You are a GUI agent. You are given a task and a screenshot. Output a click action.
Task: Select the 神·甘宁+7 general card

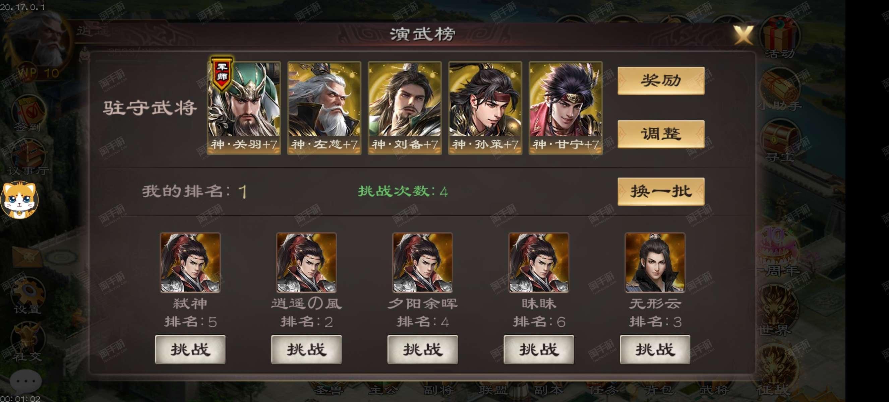pos(565,108)
